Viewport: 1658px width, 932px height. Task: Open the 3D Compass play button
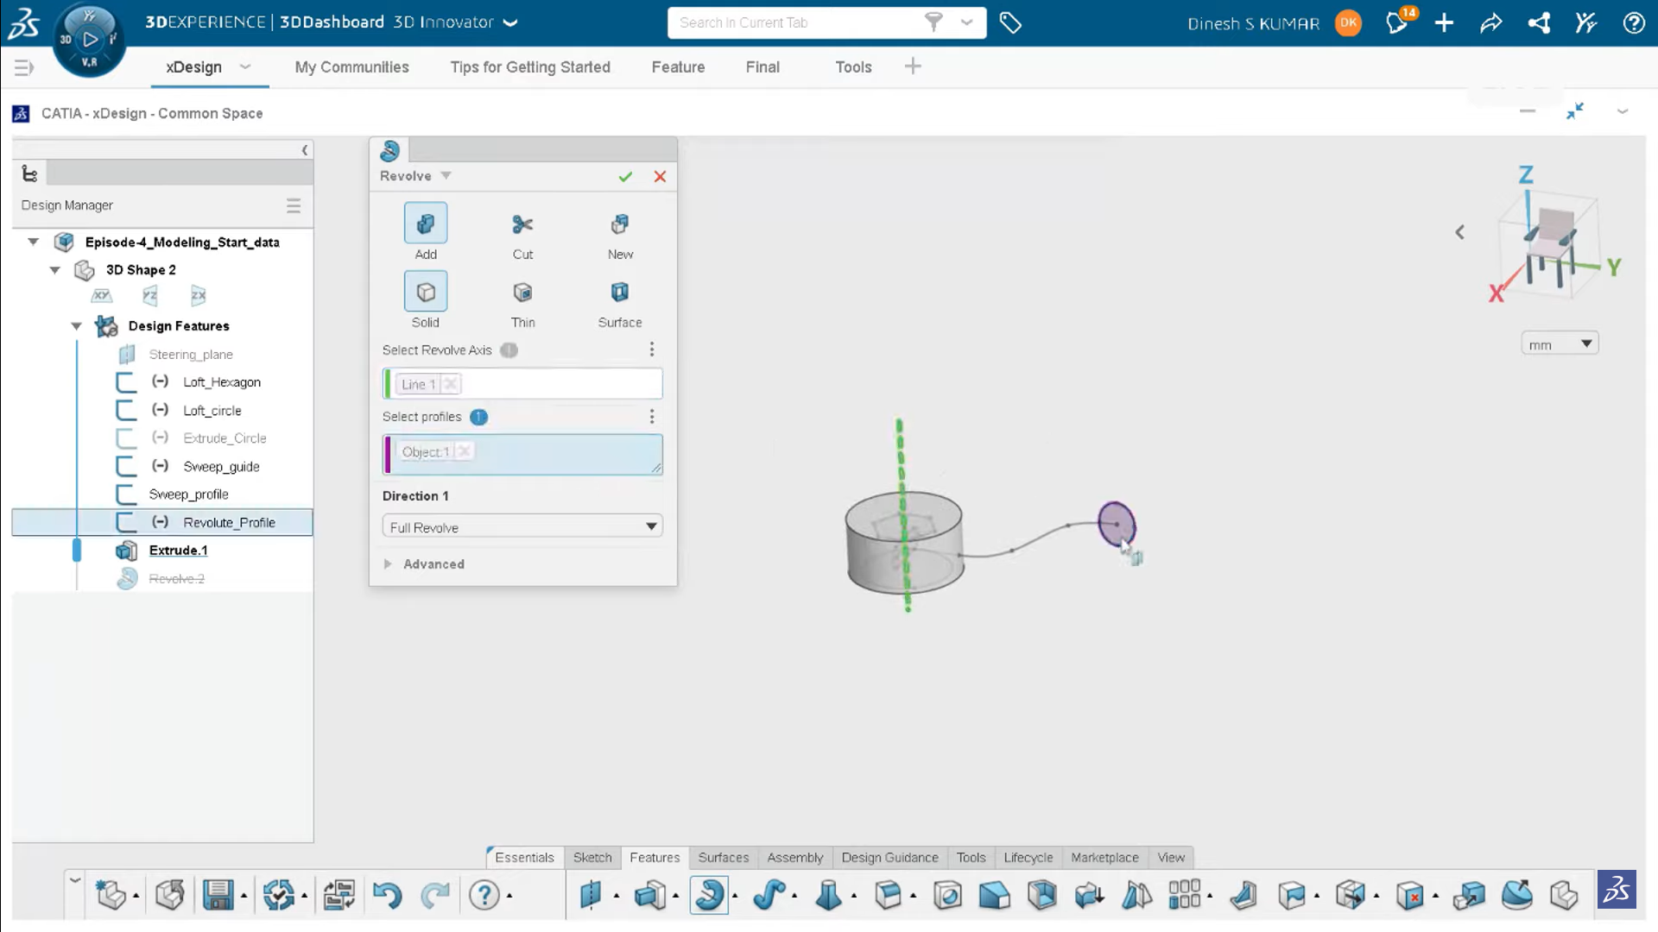[90, 39]
